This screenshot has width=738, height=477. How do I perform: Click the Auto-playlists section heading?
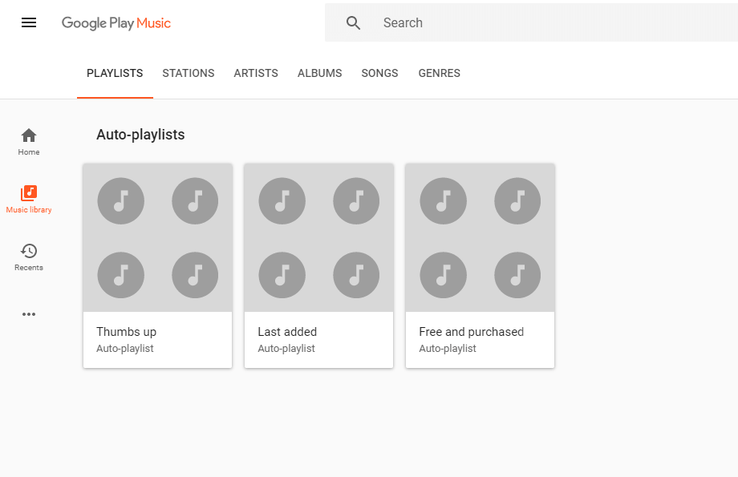coord(140,134)
